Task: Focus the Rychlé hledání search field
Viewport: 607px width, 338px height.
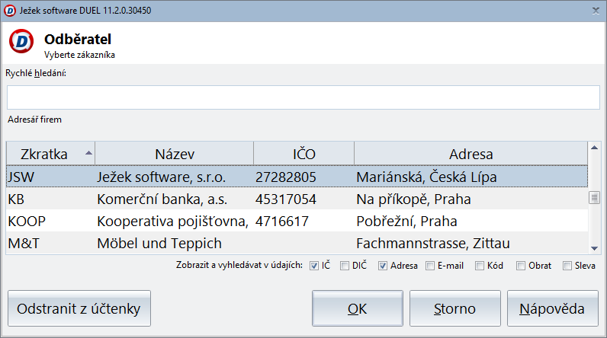Action: click(x=303, y=97)
